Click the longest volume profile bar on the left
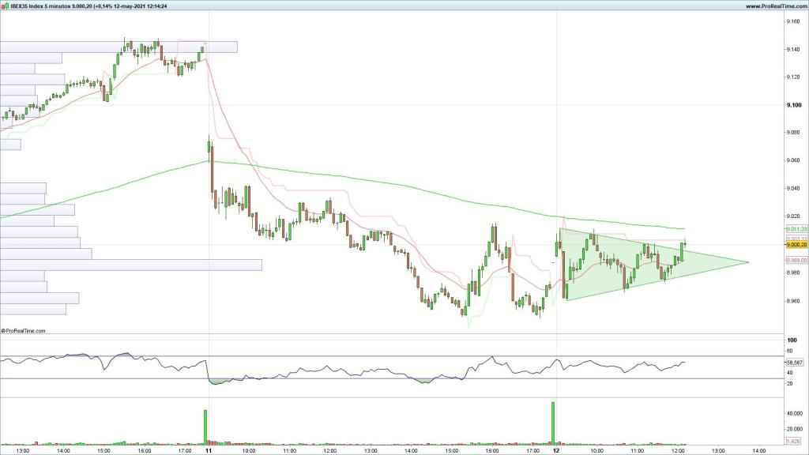The height and width of the screenshot is (455, 809). (130, 265)
